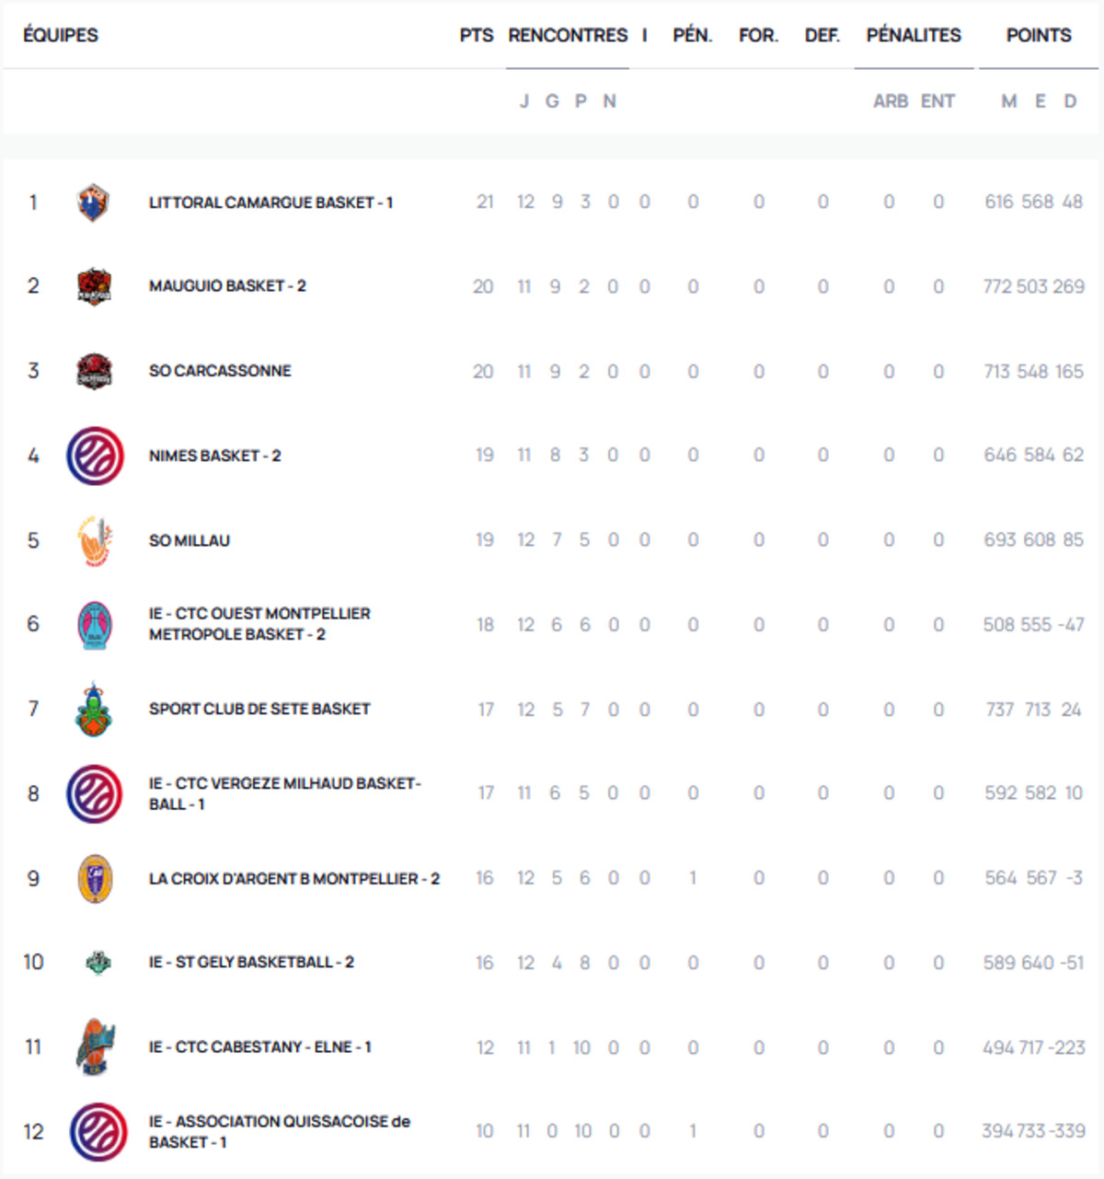Click the POINTS column header
Screen dimensions: 1104x1179
tap(1039, 35)
